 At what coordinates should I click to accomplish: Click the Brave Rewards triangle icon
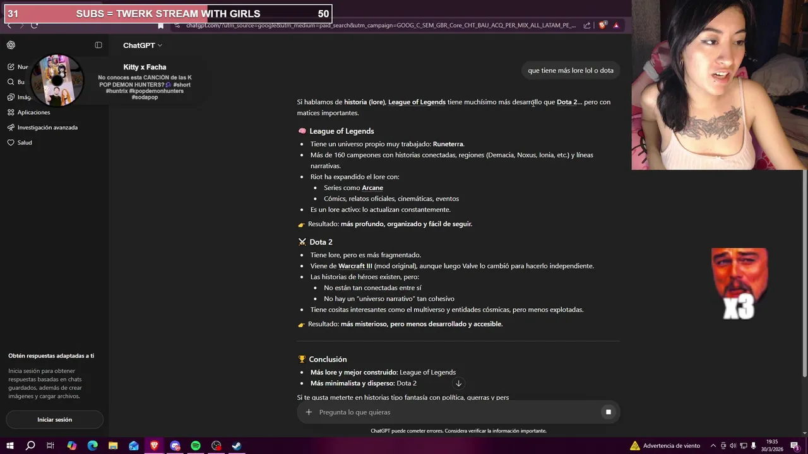pos(616,25)
